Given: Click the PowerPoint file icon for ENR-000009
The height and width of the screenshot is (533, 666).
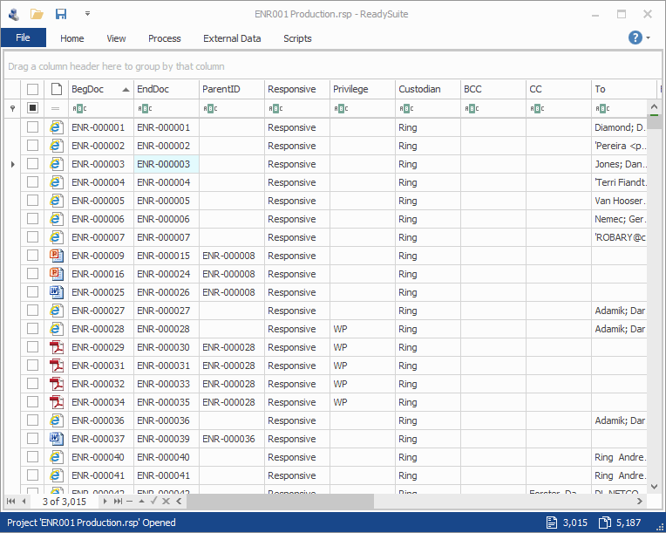Looking at the screenshot, I should [57, 256].
